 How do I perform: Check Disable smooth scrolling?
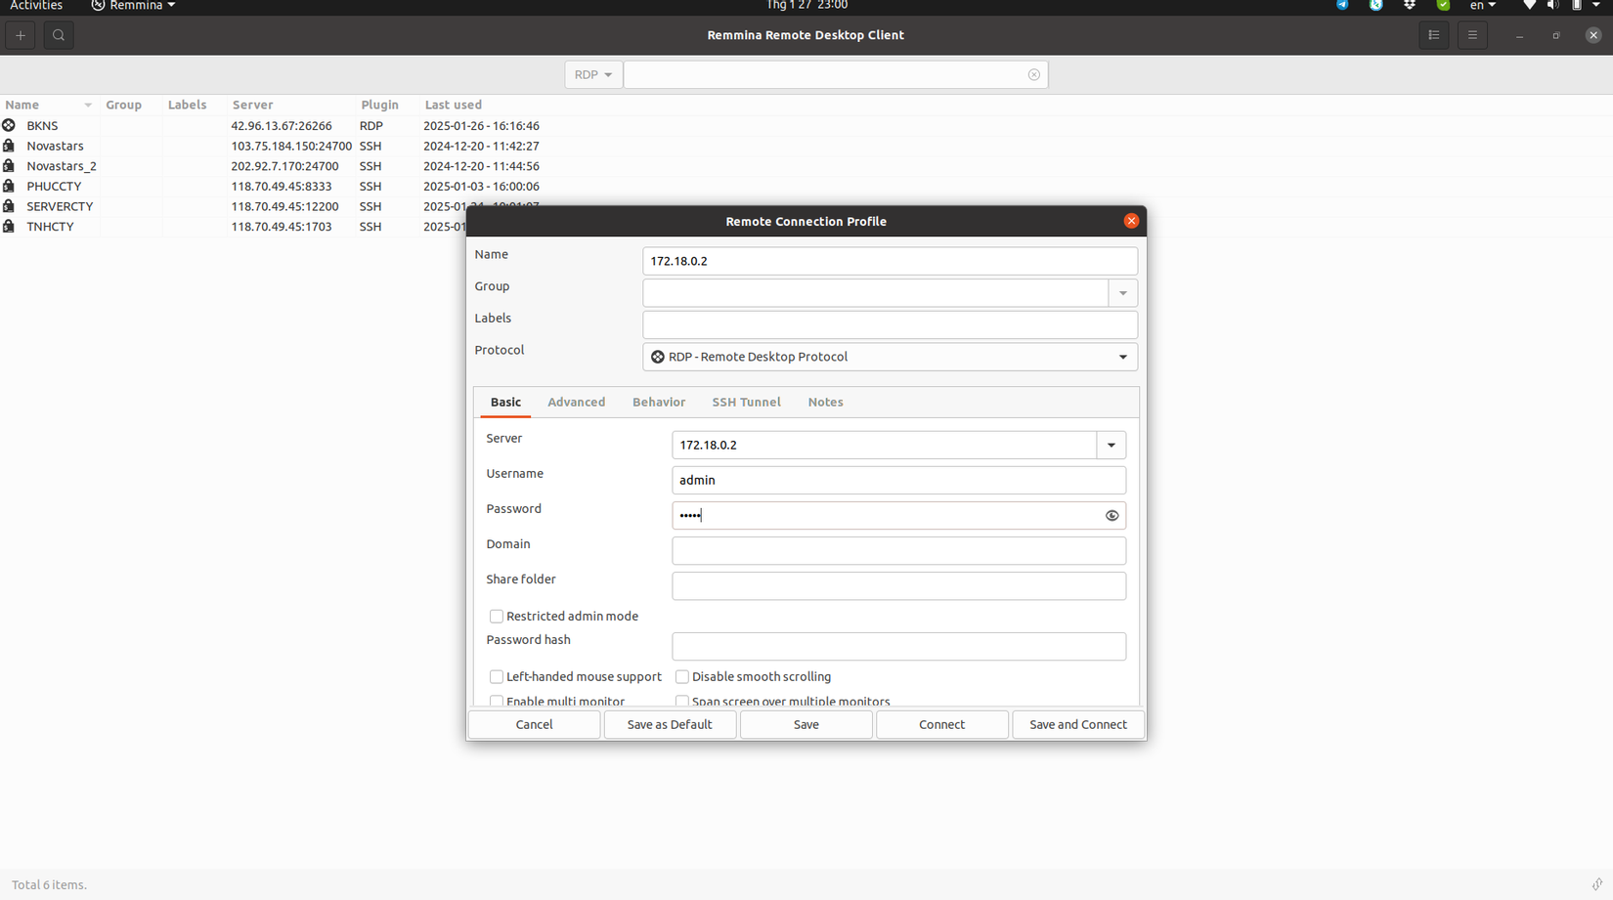coord(682,677)
